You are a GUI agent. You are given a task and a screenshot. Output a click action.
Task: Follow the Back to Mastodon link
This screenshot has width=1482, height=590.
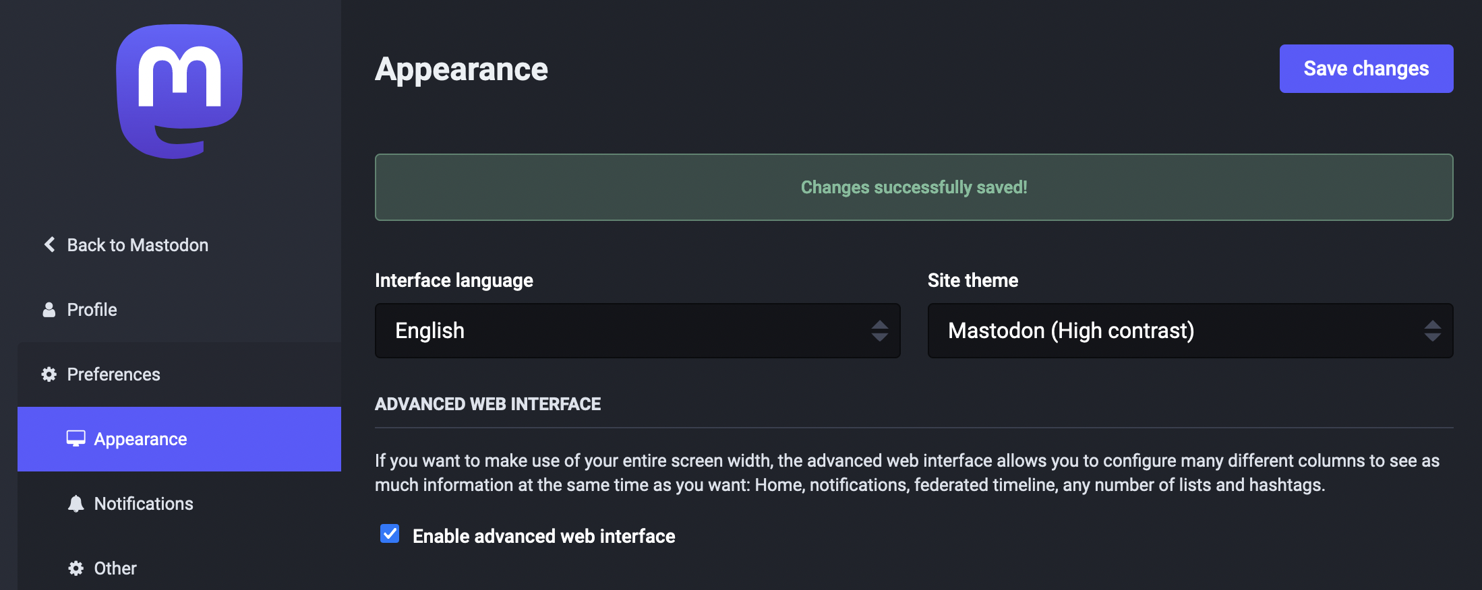138,245
